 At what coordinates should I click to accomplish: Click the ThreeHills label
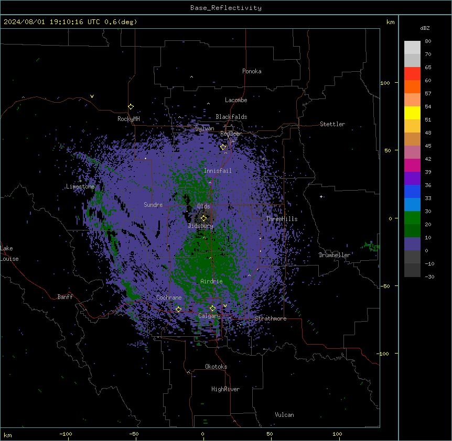(x=282, y=219)
